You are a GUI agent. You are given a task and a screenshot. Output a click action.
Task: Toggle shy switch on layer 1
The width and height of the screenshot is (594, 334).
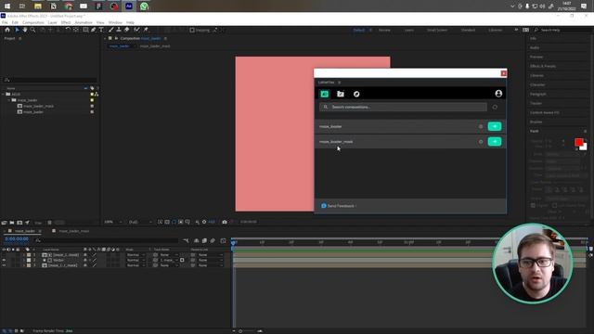click(x=85, y=255)
